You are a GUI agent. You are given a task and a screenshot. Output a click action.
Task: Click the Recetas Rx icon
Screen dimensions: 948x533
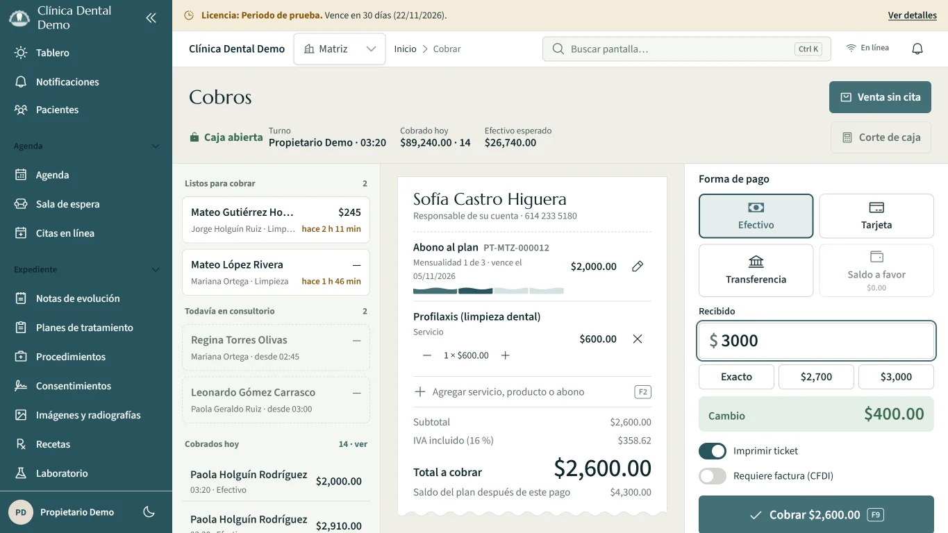pos(21,444)
